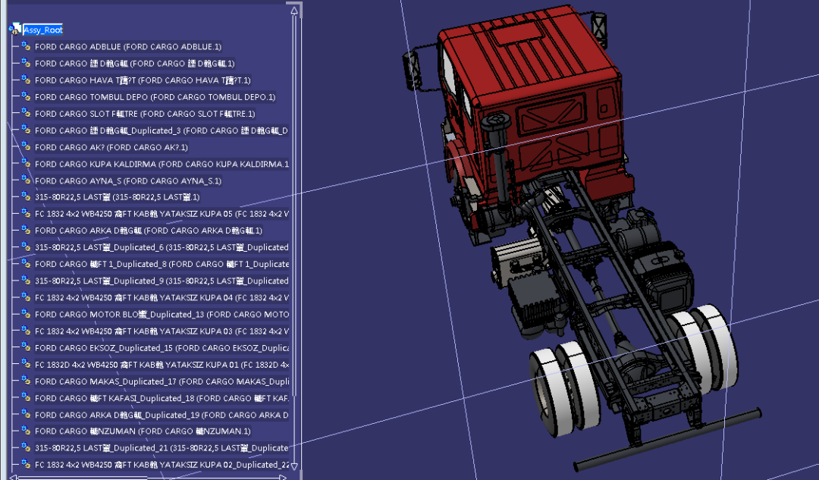Click the EKSOZ_Duplicated_15 component icon

[x=26, y=347]
